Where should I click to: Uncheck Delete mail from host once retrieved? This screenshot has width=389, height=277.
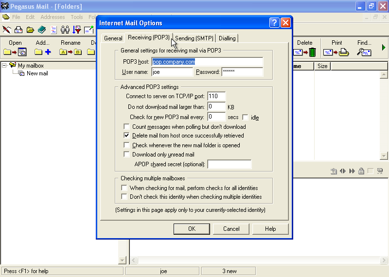point(126,136)
